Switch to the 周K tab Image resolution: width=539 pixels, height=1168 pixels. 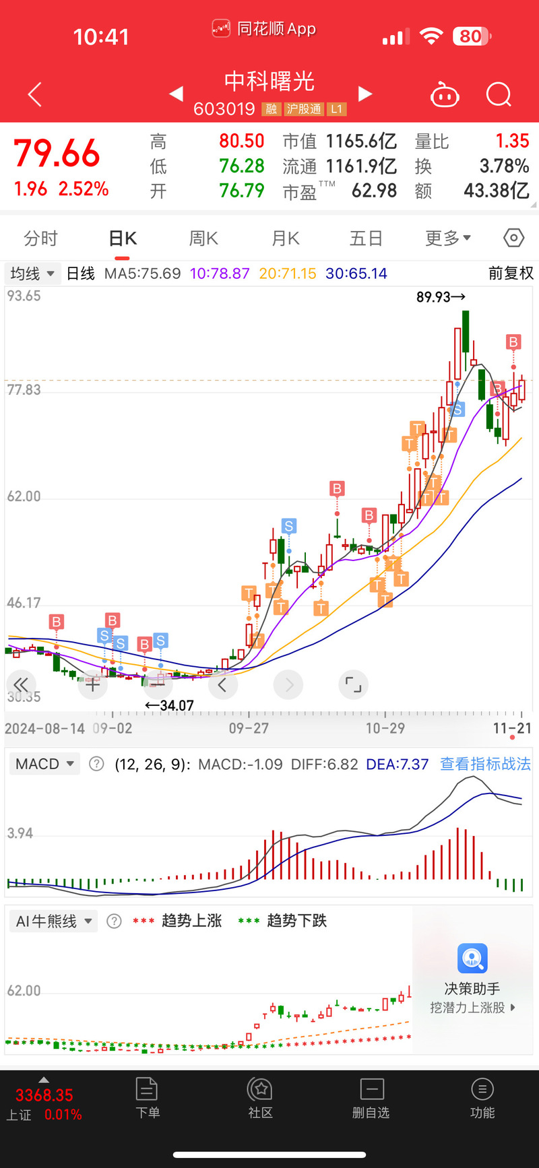203,238
